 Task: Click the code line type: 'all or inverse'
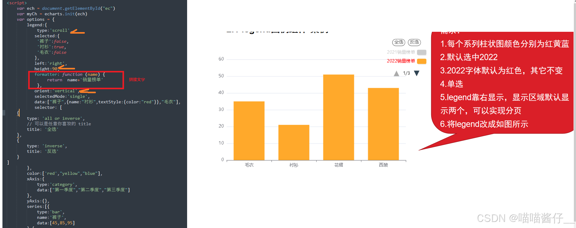(56, 119)
